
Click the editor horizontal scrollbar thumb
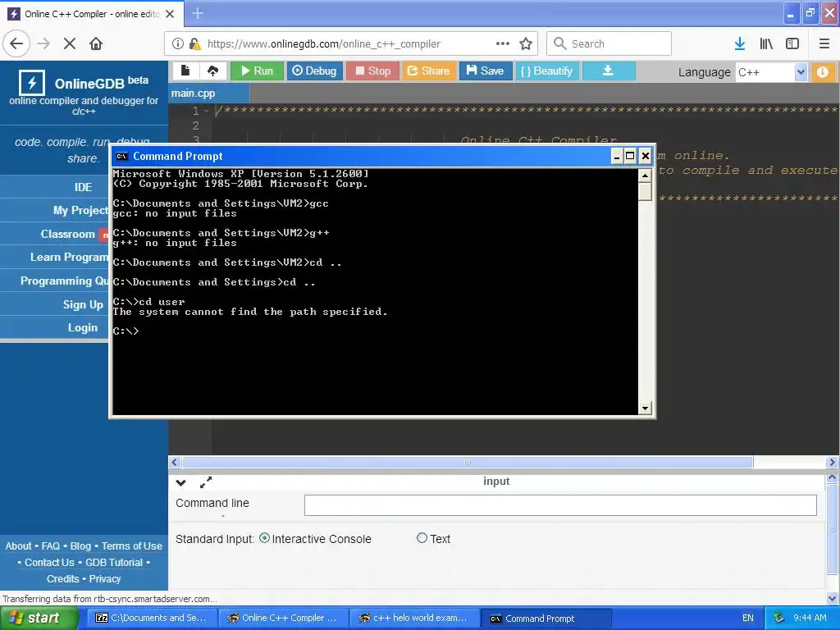tap(468, 463)
